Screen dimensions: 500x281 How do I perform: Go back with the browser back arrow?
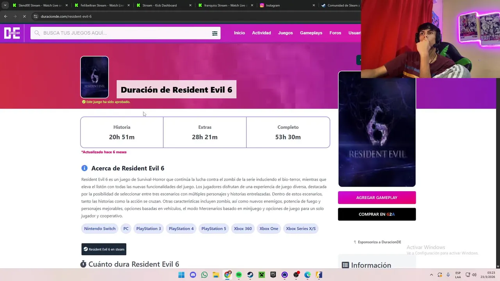[x=5, y=16]
